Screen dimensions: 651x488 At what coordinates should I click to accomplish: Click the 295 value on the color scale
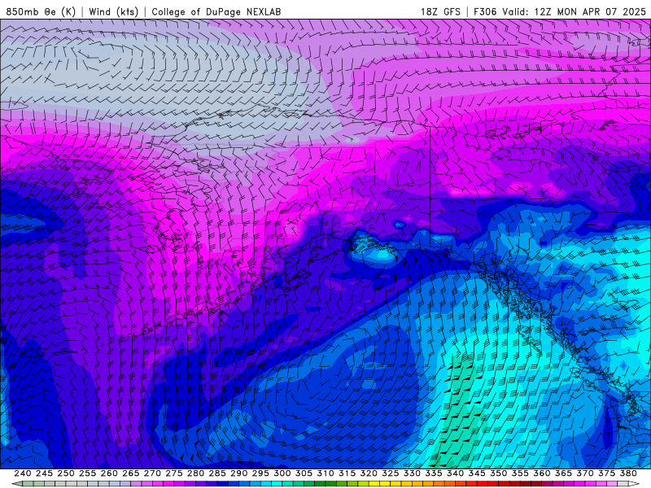[260, 473]
